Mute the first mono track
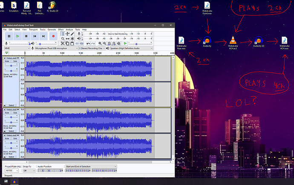 tap(7, 113)
